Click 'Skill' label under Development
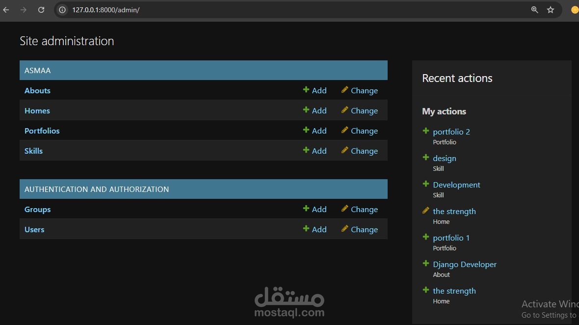 point(438,195)
